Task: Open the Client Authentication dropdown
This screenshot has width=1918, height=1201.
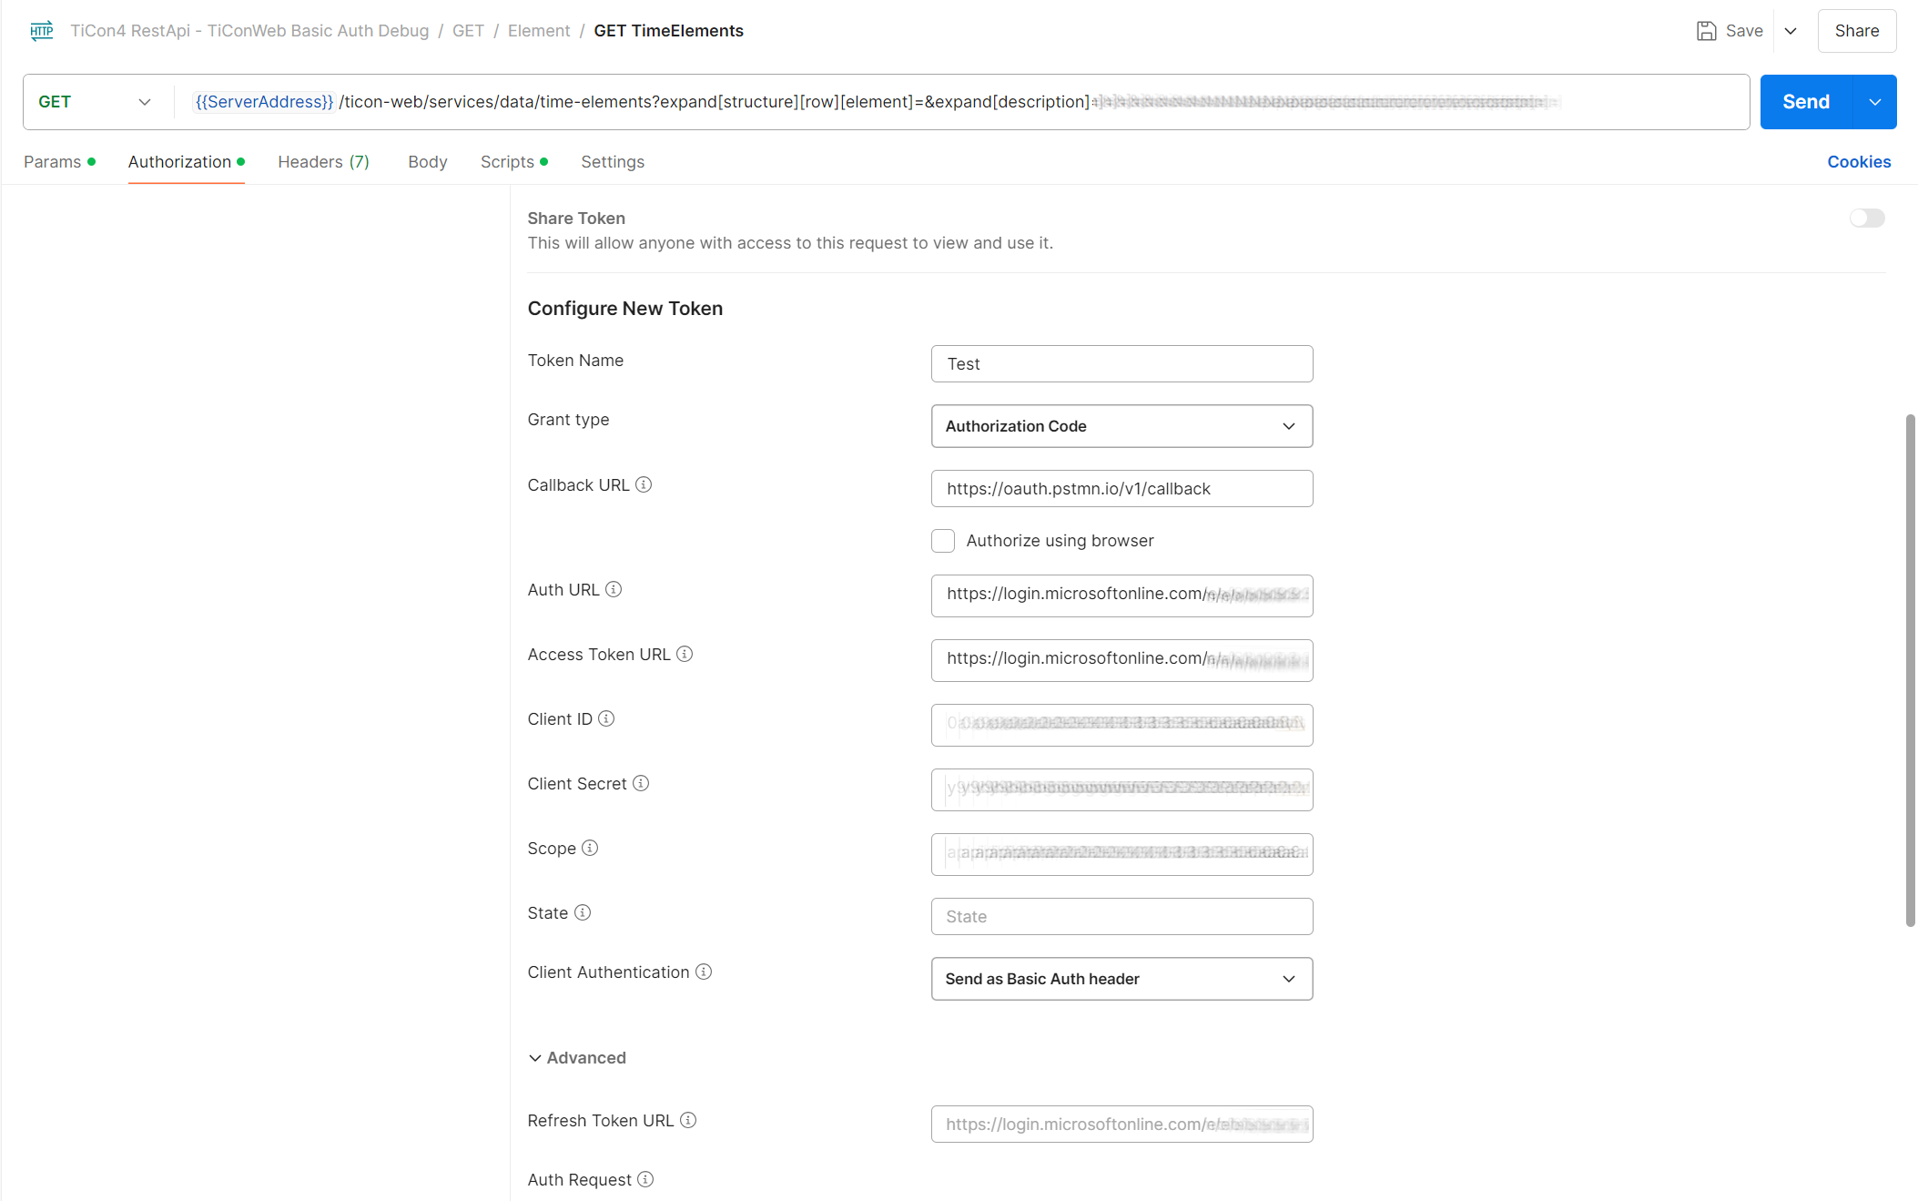Action: click(1121, 979)
